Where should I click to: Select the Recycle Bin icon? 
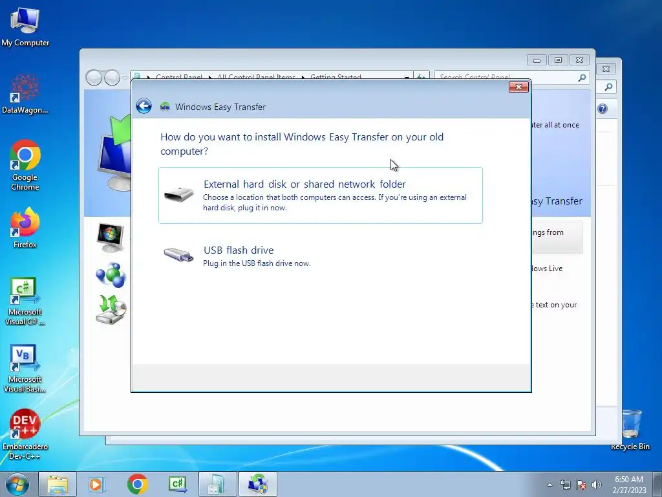click(x=630, y=430)
